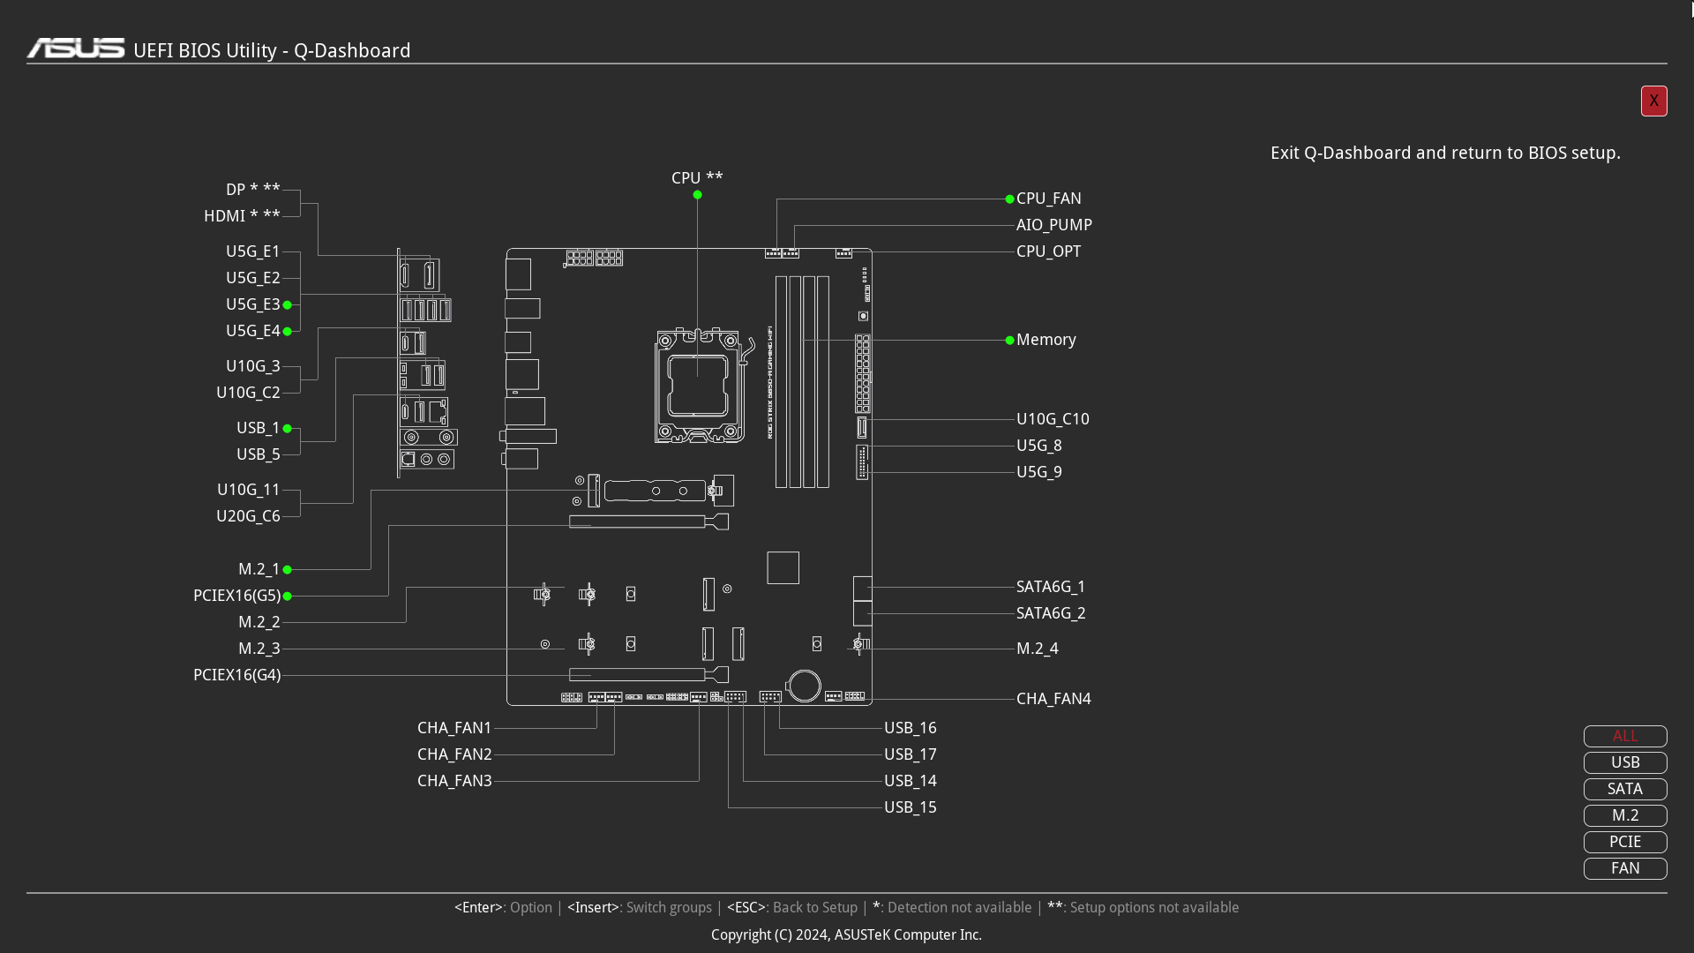The height and width of the screenshot is (953, 1694).
Task: Click the audio jacks on the rear I/O diagram
Action: (x=427, y=459)
